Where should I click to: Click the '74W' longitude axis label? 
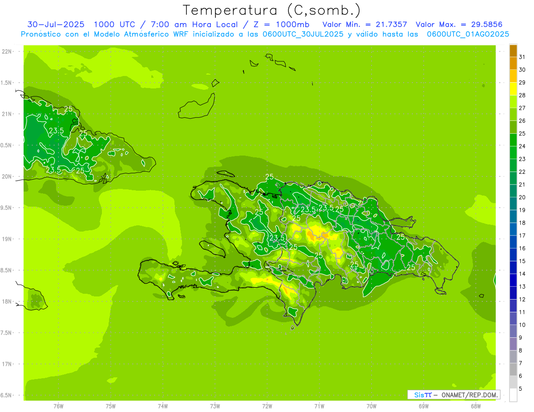[x=163, y=406]
